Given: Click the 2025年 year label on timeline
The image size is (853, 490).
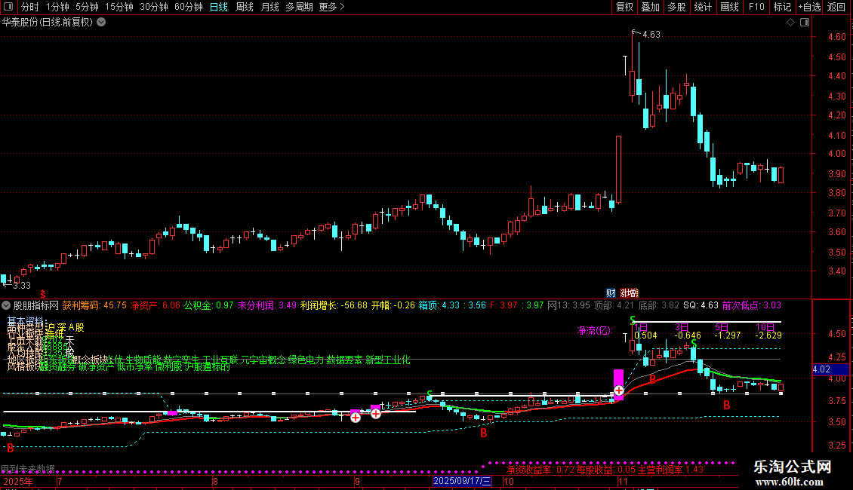Looking at the screenshot, I should tap(18, 481).
